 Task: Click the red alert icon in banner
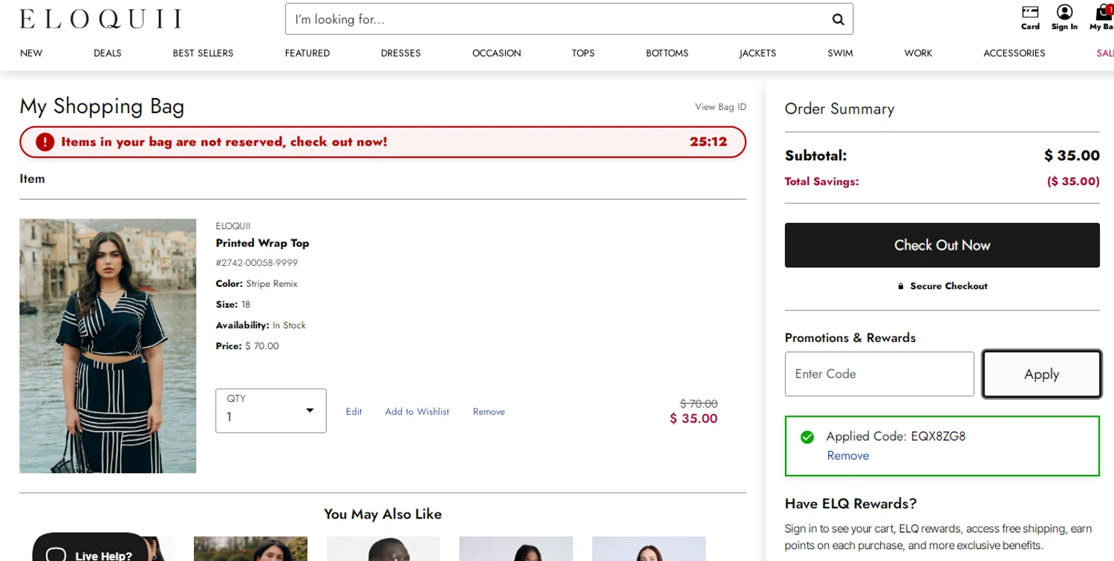tap(45, 142)
